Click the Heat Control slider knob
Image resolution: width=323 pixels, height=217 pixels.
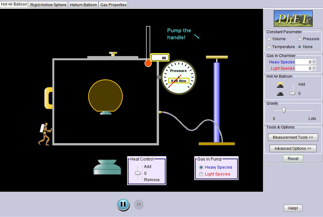(x=138, y=173)
